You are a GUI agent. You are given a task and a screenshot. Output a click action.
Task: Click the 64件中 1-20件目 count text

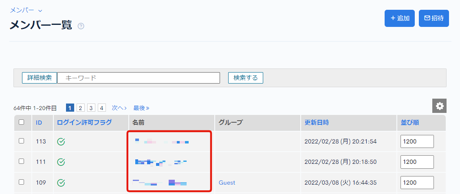(x=35, y=108)
